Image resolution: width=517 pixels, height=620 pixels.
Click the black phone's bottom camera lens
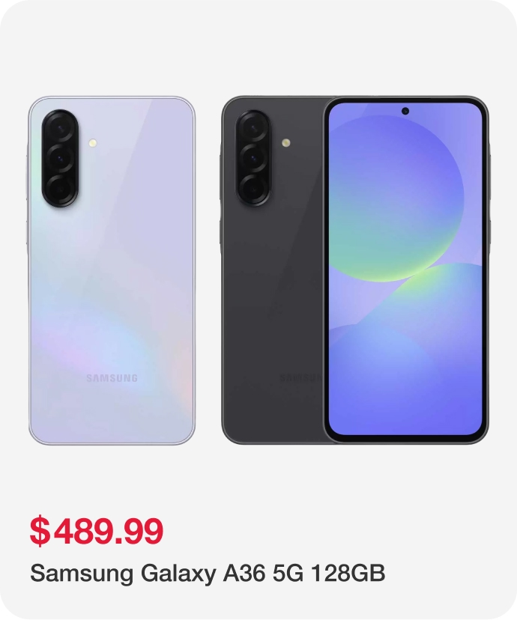[253, 189]
